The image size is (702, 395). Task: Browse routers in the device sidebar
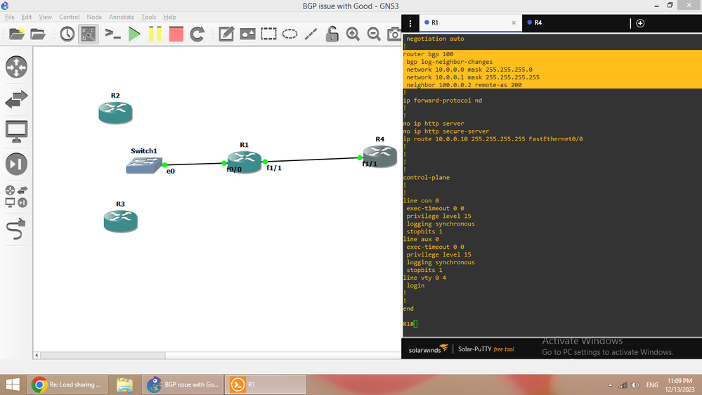pos(17,67)
